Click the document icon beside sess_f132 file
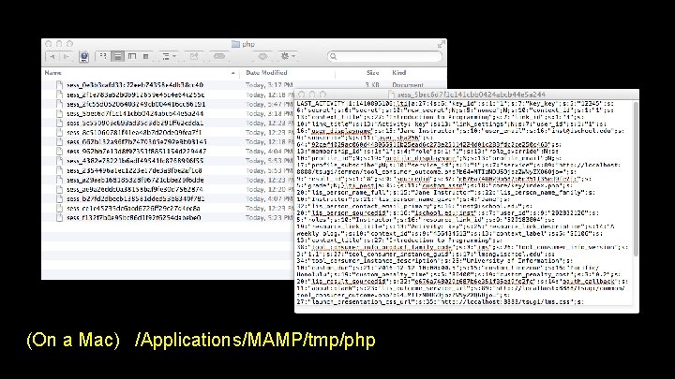The height and width of the screenshot is (379, 675). (60, 217)
